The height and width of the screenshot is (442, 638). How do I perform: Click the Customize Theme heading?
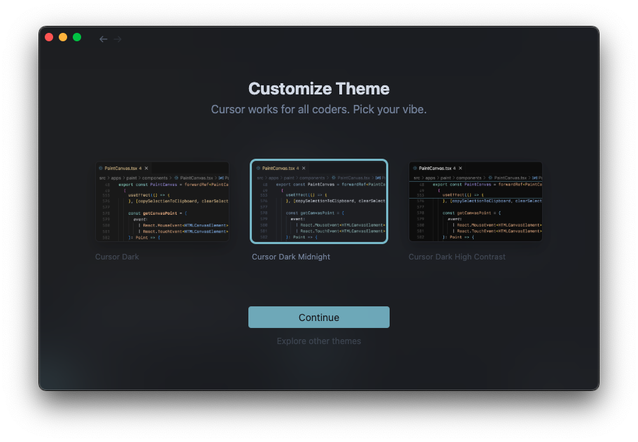[x=318, y=89]
